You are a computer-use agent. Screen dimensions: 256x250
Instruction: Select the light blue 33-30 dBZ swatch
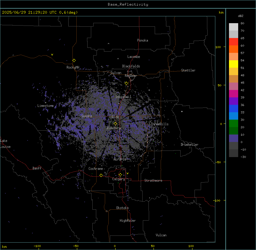point(233,116)
